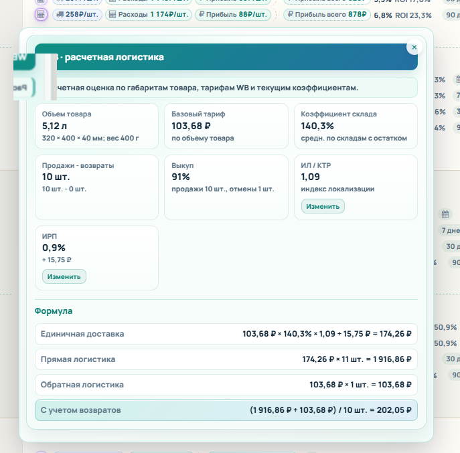Click the расчетная логистика header title
460x453 pixels.
(114, 57)
